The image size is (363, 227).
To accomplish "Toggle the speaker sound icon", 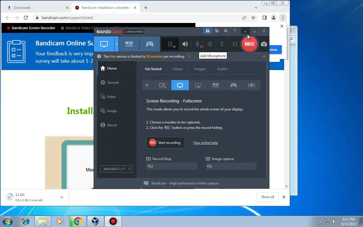I will click(185, 44).
